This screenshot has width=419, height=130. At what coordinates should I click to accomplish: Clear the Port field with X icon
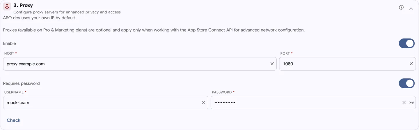click(411, 64)
